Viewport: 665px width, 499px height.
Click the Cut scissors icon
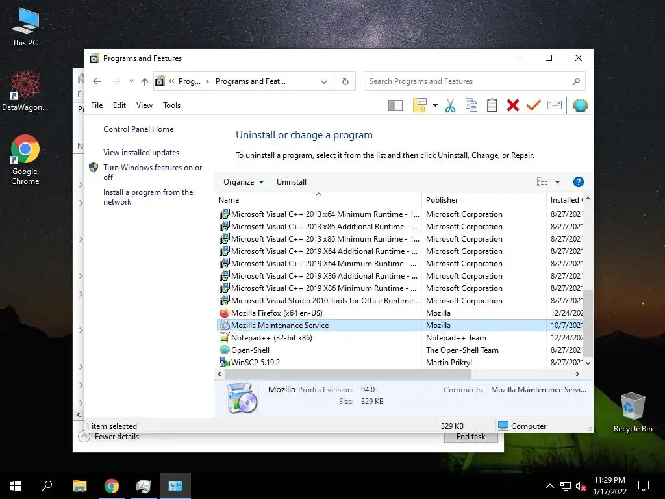click(x=450, y=105)
